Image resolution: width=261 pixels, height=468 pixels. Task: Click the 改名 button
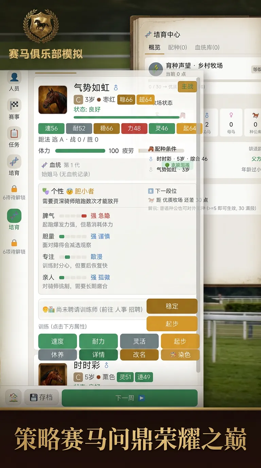pos(139,355)
